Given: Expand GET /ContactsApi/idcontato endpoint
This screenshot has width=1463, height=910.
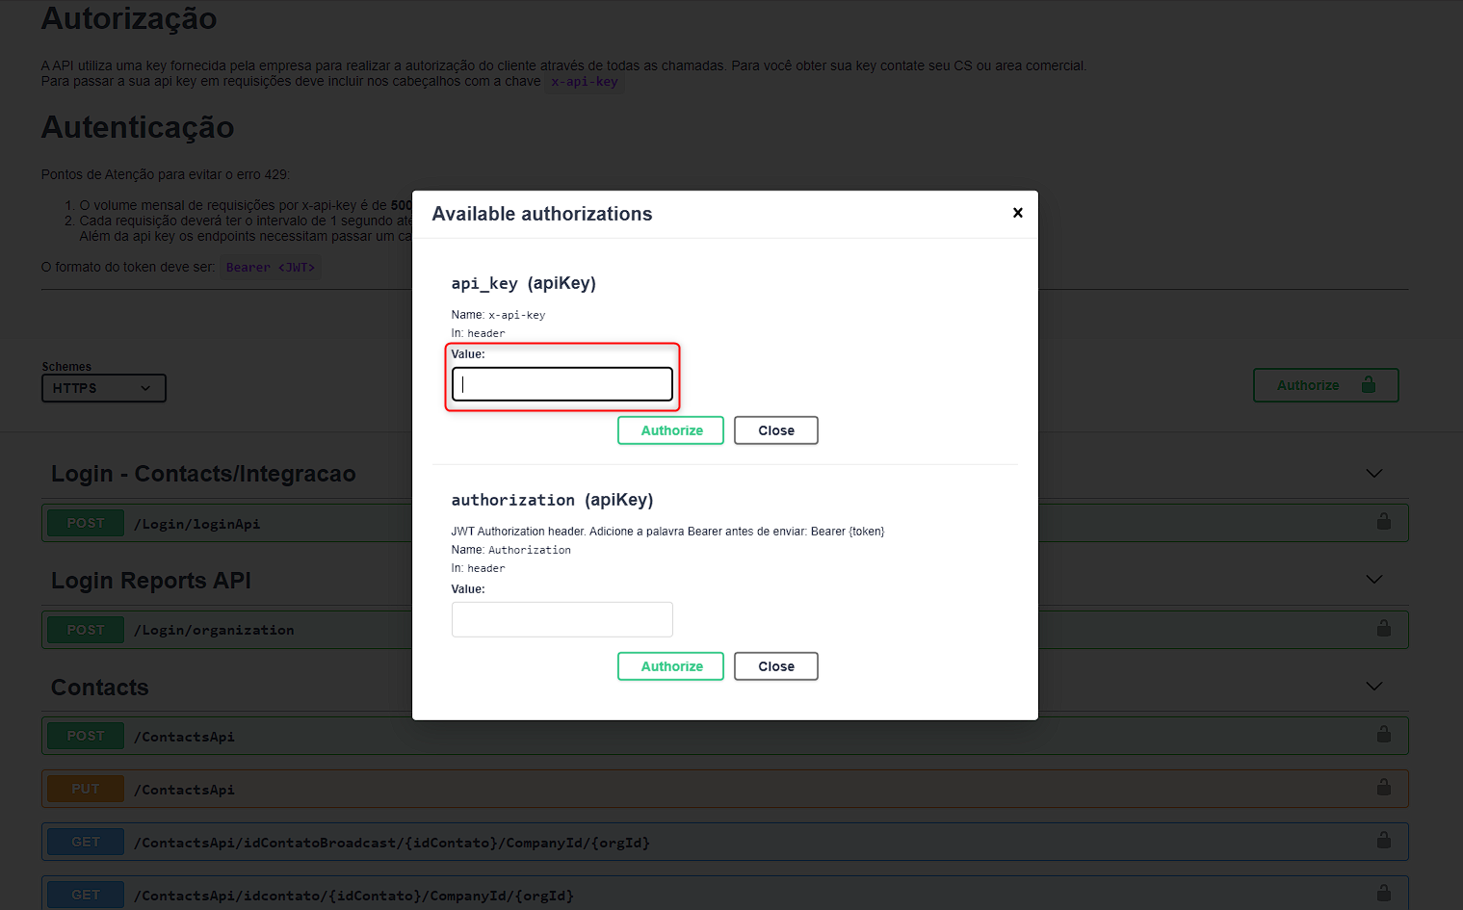Looking at the screenshot, I should [x=724, y=894].
